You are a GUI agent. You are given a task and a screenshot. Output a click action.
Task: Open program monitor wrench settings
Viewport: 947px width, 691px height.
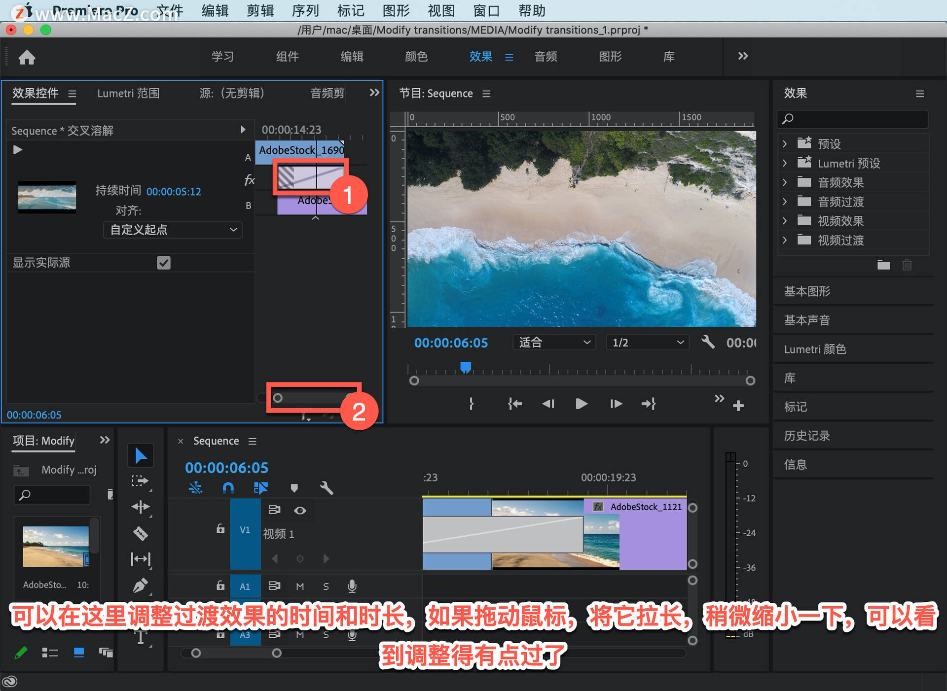pos(708,342)
